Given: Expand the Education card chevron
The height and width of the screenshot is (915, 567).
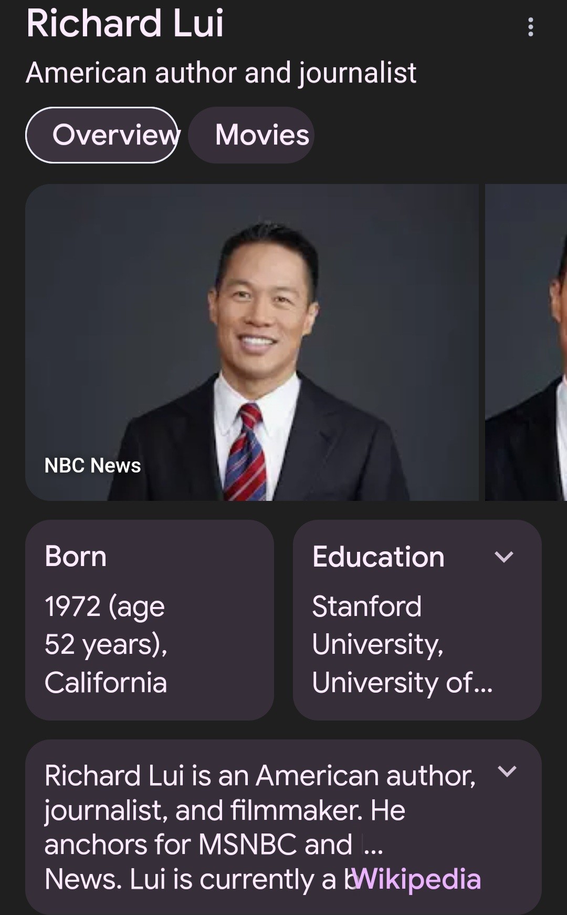Looking at the screenshot, I should [504, 557].
